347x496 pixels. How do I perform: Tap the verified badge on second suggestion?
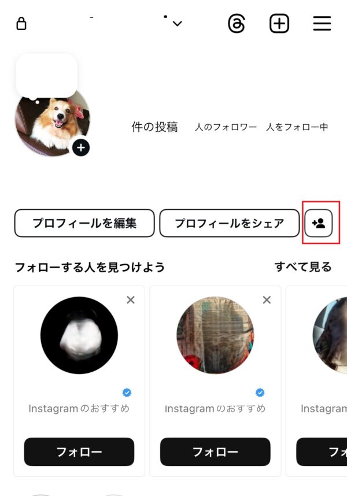tap(260, 393)
